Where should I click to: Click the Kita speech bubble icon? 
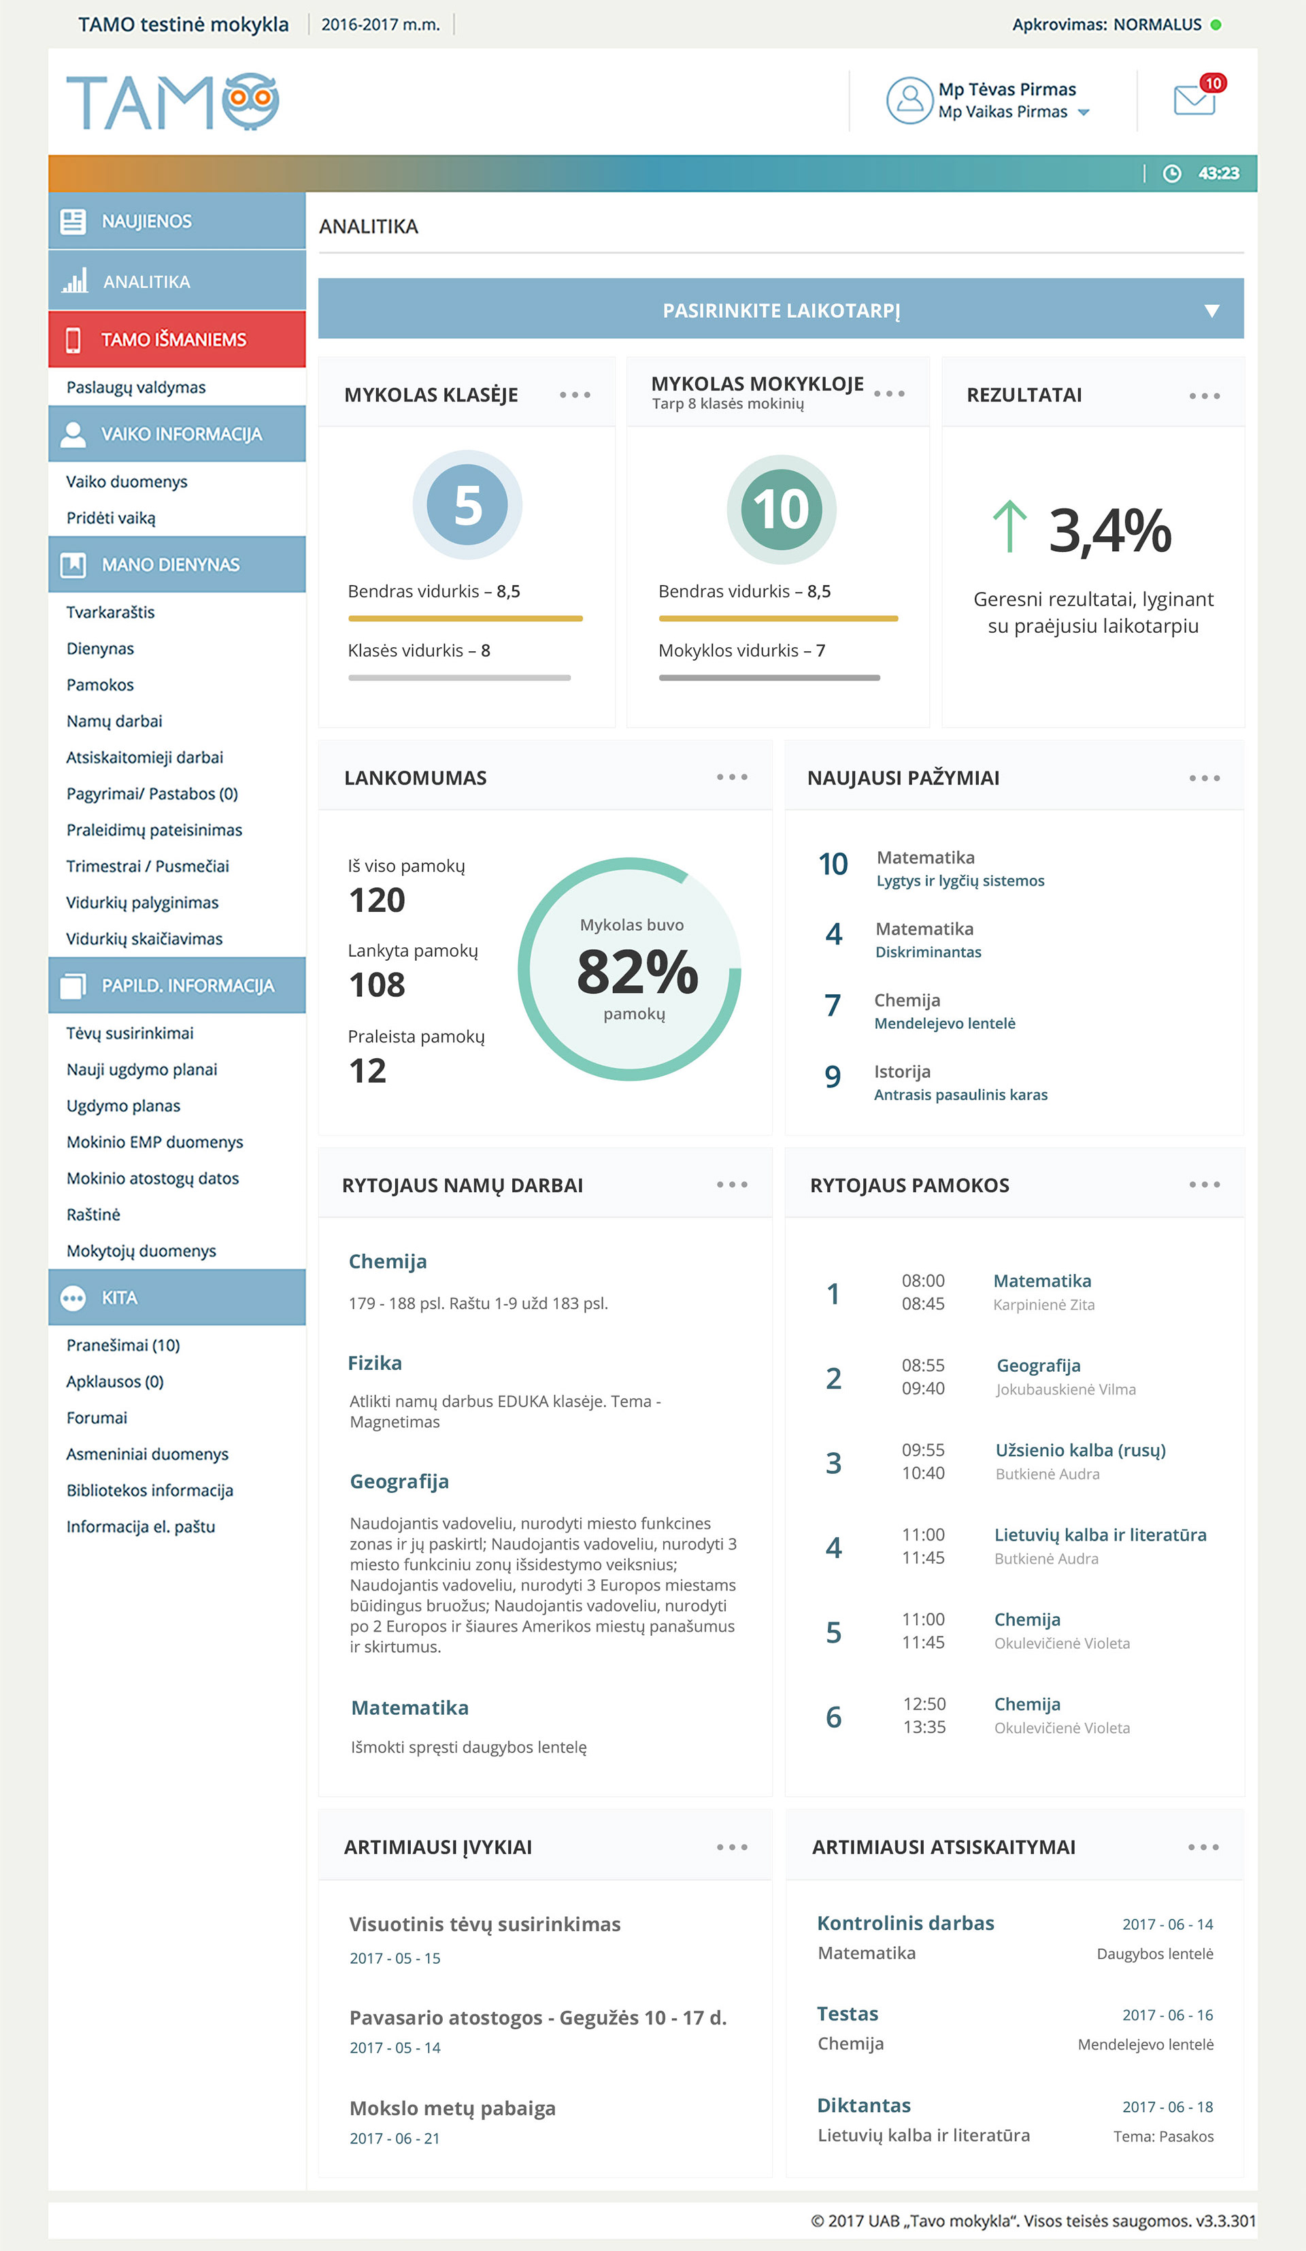click(72, 1298)
